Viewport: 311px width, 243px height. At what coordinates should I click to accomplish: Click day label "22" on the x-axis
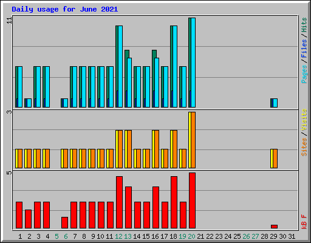[x=210, y=236]
